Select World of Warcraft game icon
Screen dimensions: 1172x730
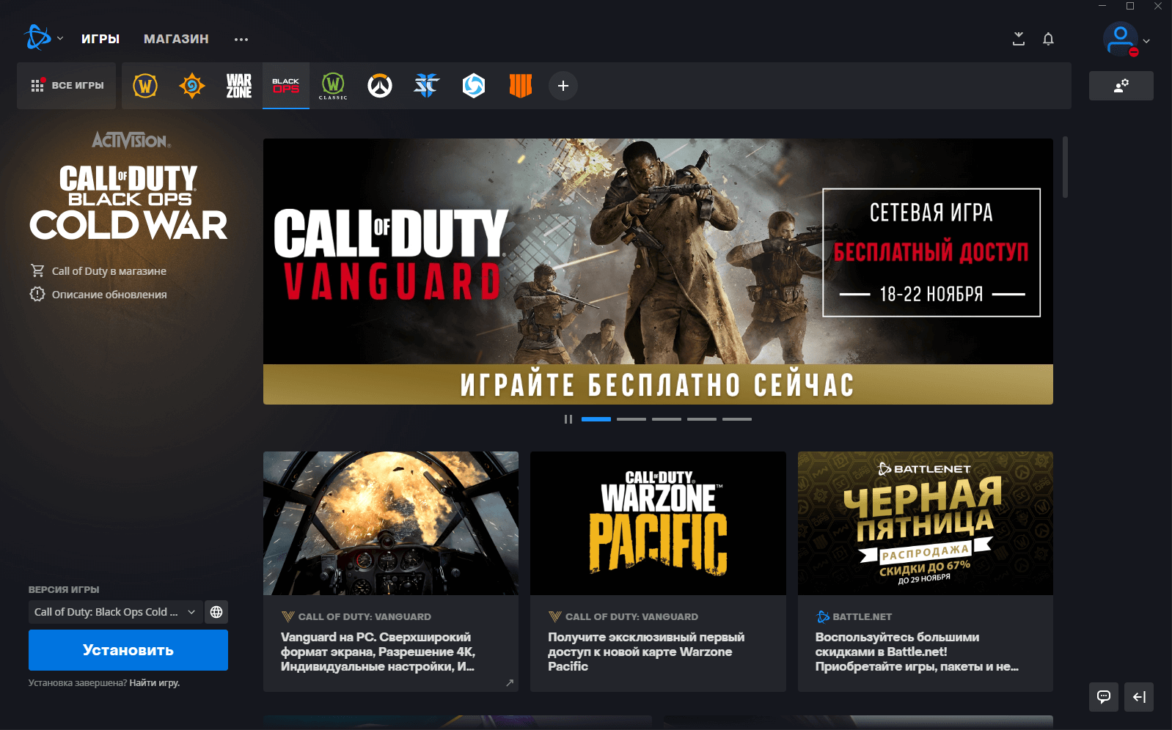pyautogui.click(x=145, y=86)
